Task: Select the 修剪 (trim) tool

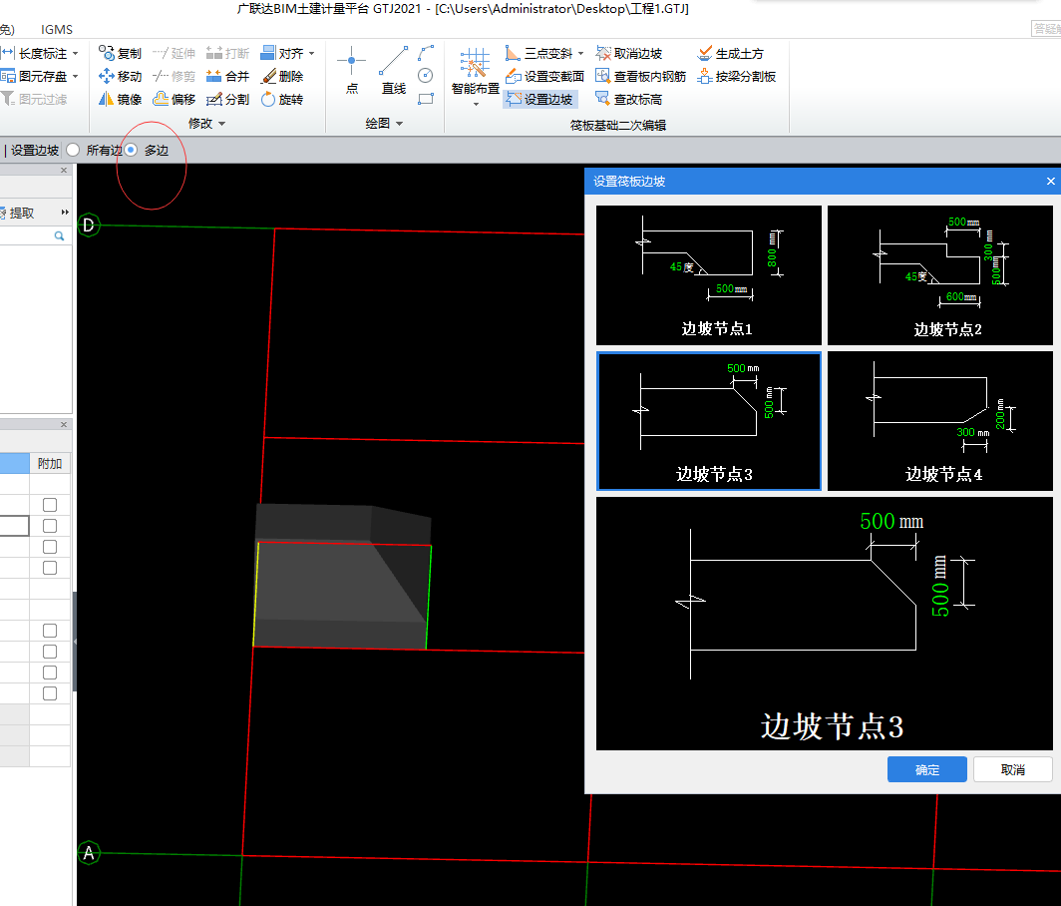Action: coord(174,77)
